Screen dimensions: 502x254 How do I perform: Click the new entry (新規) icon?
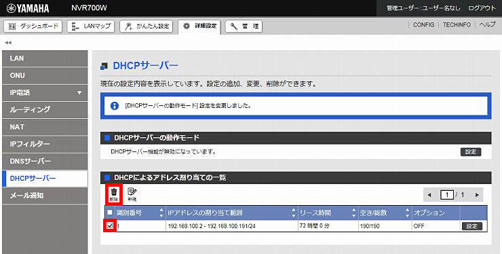click(x=132, y=194)
